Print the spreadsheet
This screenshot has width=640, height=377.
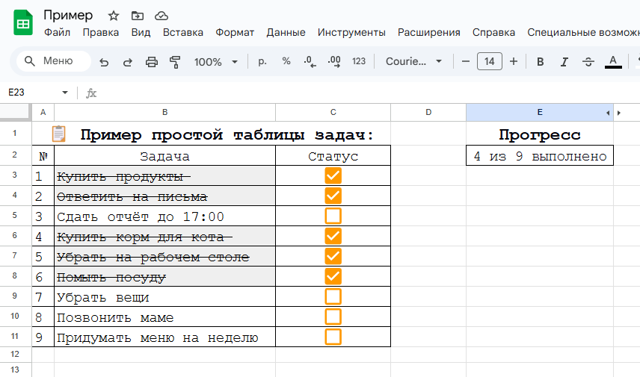tap(152, 62)
